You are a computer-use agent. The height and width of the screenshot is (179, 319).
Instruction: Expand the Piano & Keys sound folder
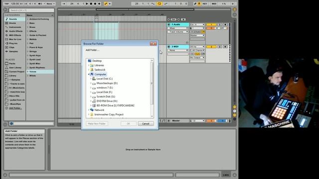28,48
